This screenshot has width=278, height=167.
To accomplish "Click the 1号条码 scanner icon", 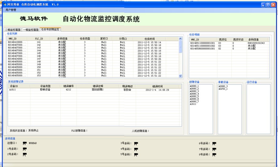I will 25,149.
